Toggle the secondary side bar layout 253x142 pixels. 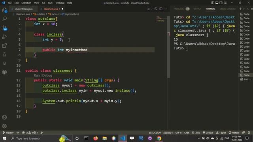(x=221, y=3)
